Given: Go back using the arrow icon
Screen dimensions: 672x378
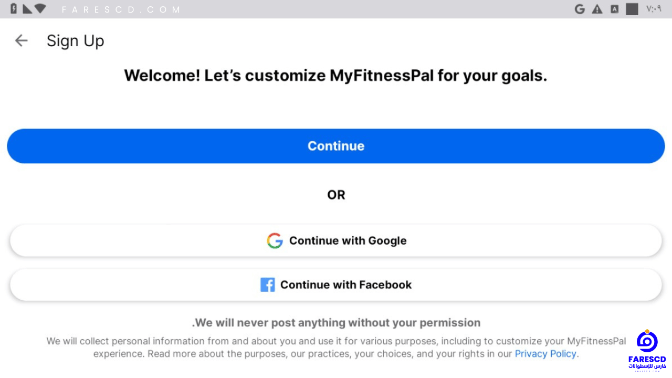Looking at the screenshot, I should [x=21, y=40].
